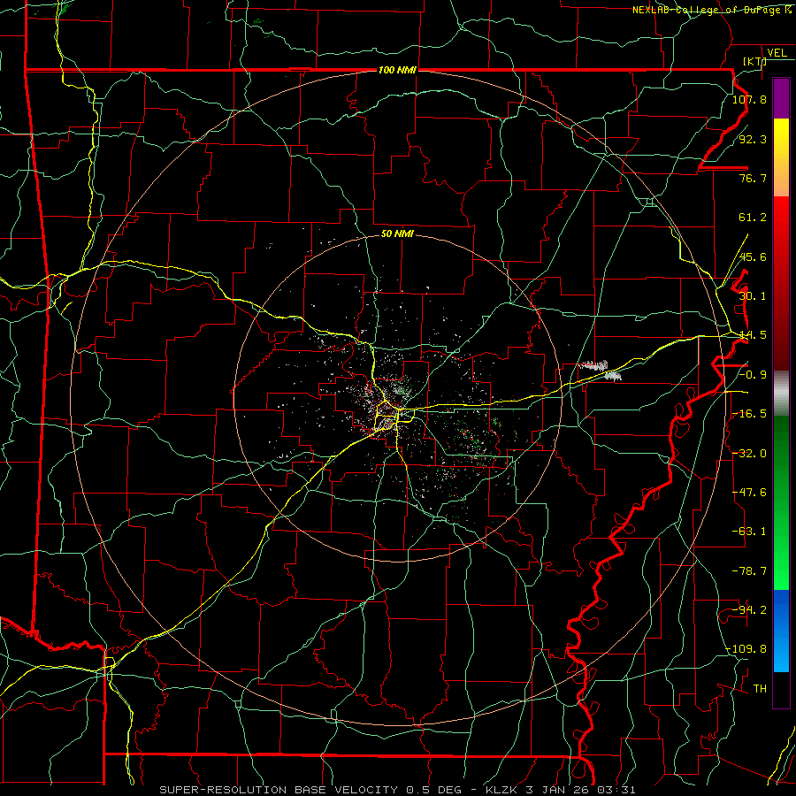Select the red segment of velocity color bar
Screen dimensions: 796x796
(x=781, y=283)
